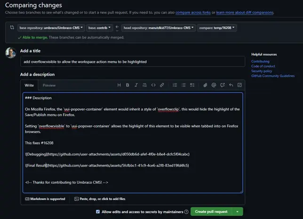Open the Code of conduct link
The width and height of the screenshot is (303, 219).
(x=263, y=66)
